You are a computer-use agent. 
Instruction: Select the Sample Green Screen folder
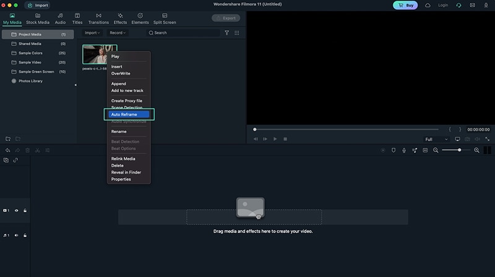click(38, 72)
